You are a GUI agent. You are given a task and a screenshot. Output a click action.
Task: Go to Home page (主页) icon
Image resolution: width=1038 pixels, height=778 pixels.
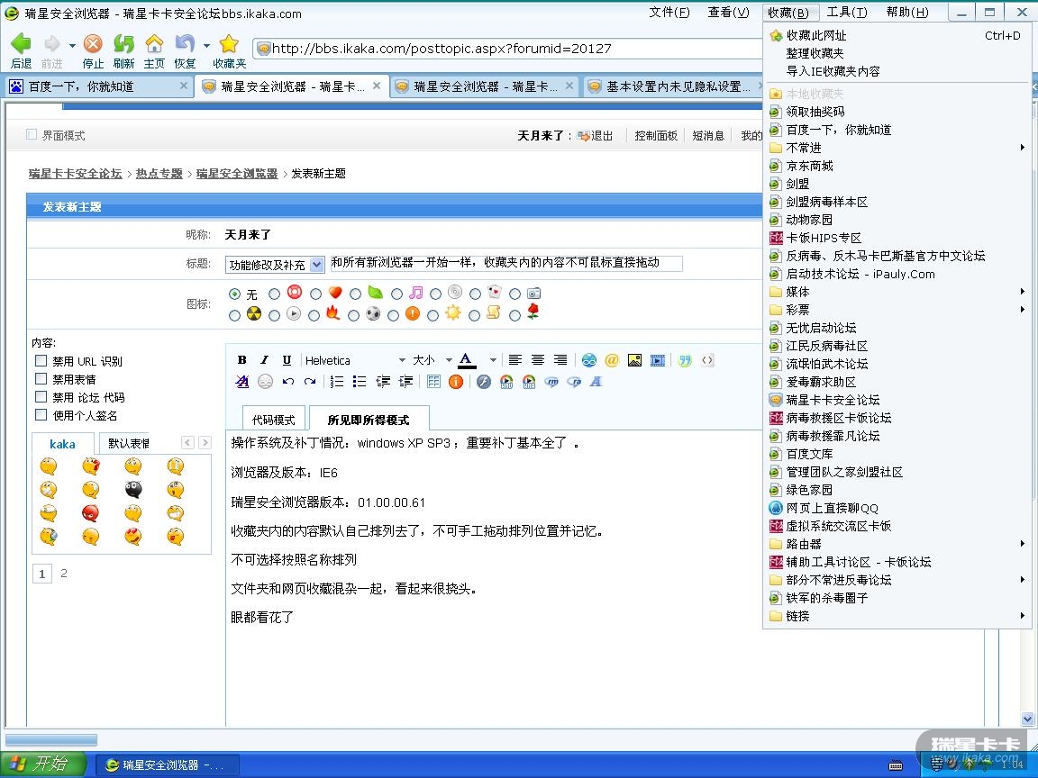pos(154,43)
